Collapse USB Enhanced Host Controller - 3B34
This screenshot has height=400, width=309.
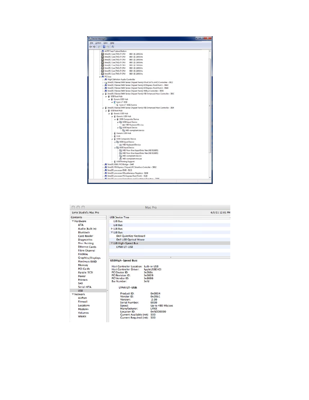tap(103, 108)
